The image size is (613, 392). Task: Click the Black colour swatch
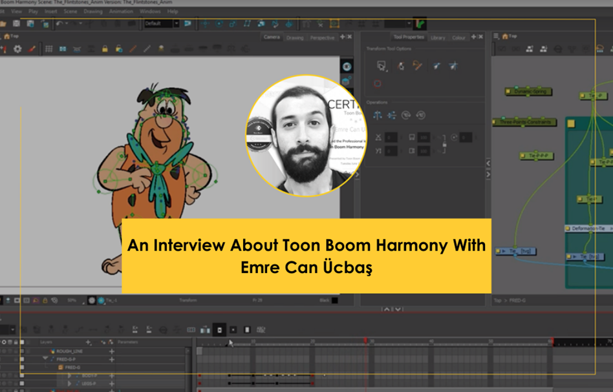(335, 300)
